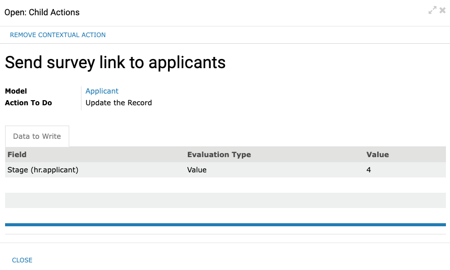
Task: Click the Open: Child Actions dialog title
Action: tap(42, 12)
